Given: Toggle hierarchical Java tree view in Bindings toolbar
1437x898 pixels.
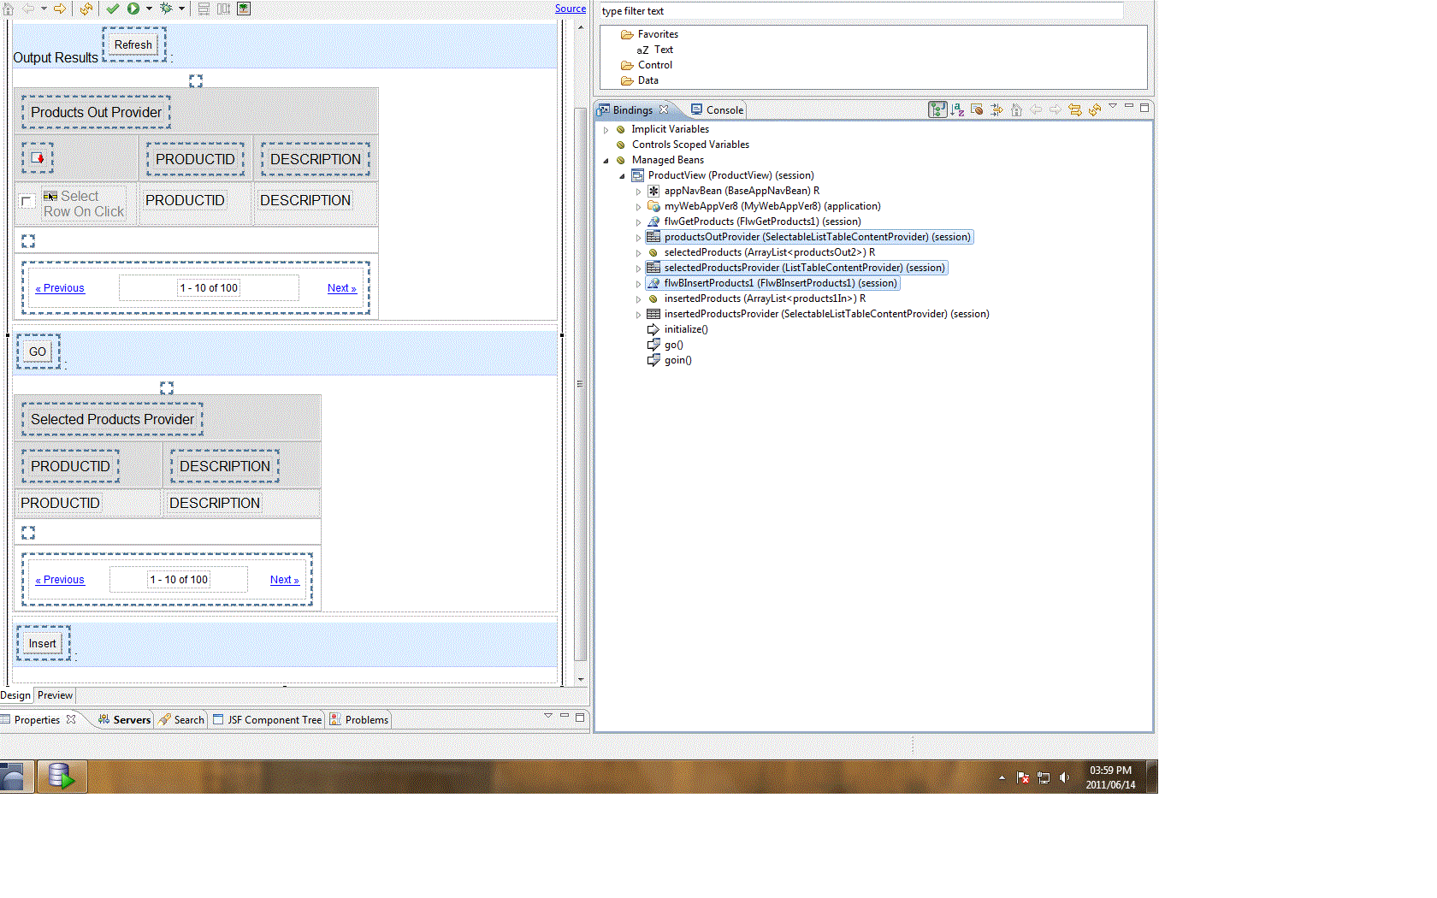Looking at the screenshot, I should (x=937, y=109).
